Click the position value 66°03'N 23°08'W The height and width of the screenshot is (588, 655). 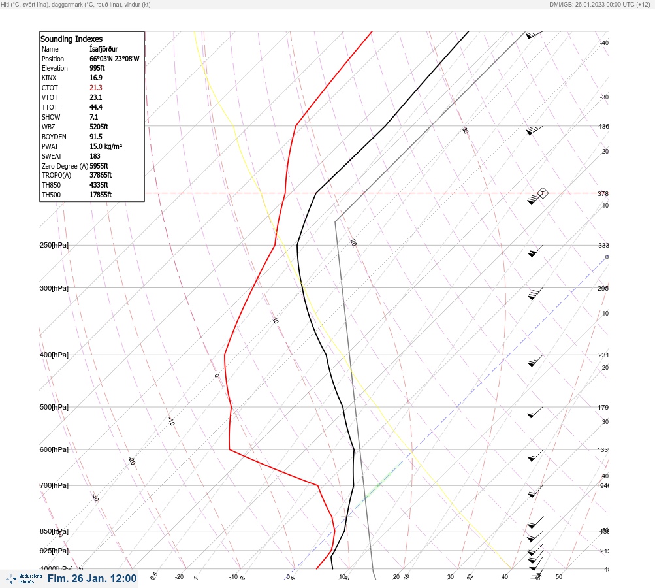114,59
